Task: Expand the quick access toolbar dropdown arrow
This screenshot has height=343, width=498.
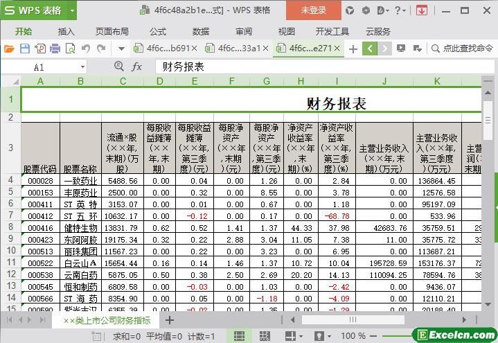Action: (121, 49)
